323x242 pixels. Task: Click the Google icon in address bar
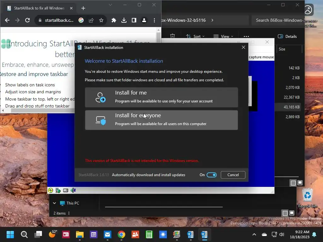point(81,20)
